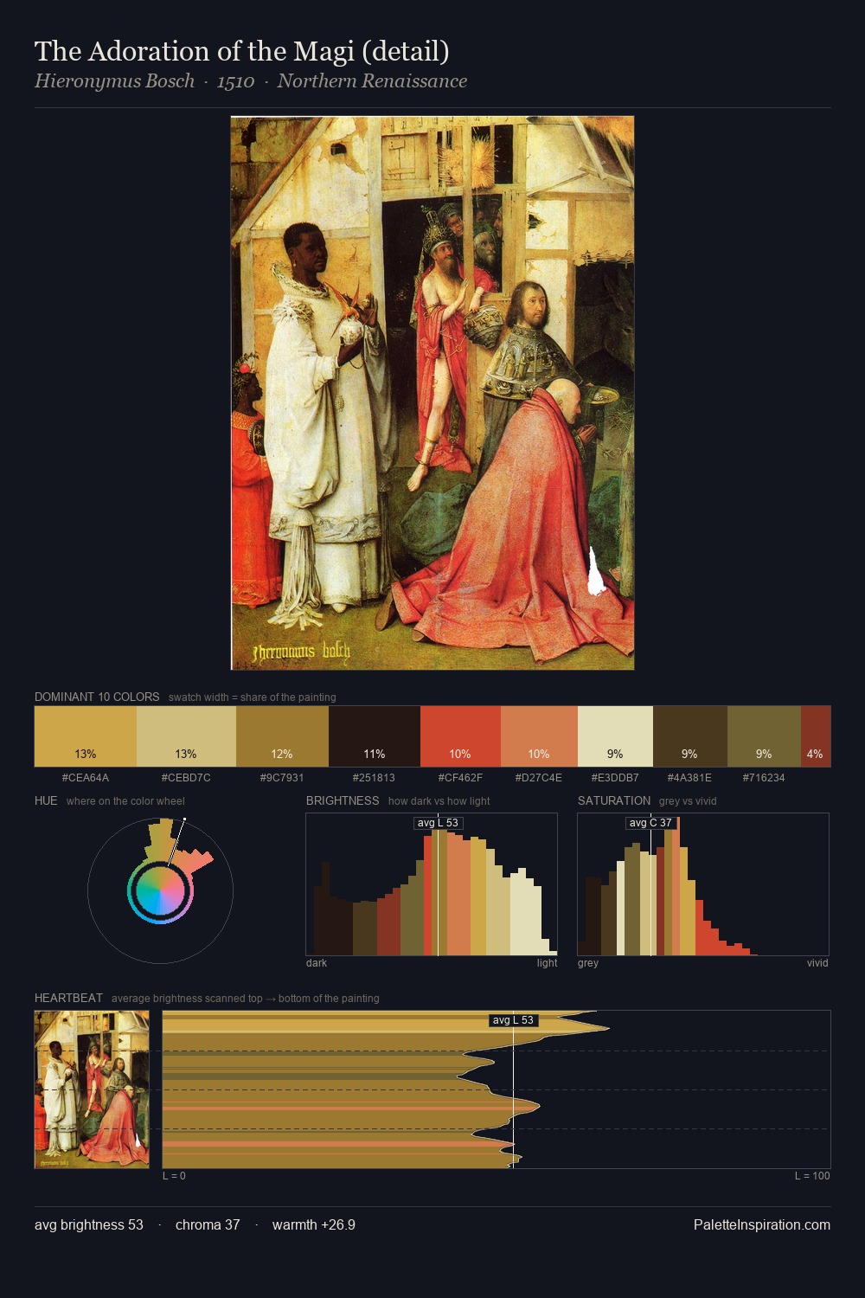Click the 'avg brightness 53' footer stat
This screenshot has width=865, height=1298.
click(89, 1224)
